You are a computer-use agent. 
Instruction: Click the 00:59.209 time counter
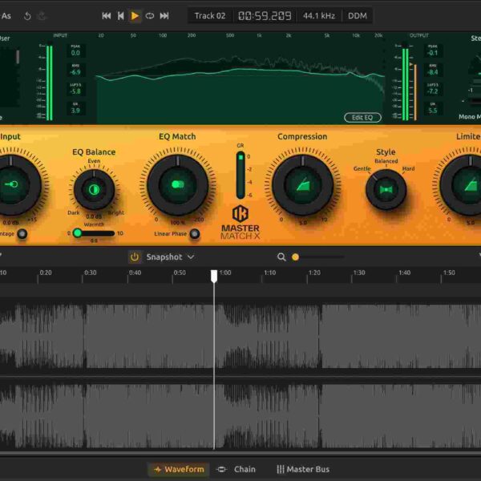click(265, 16)
